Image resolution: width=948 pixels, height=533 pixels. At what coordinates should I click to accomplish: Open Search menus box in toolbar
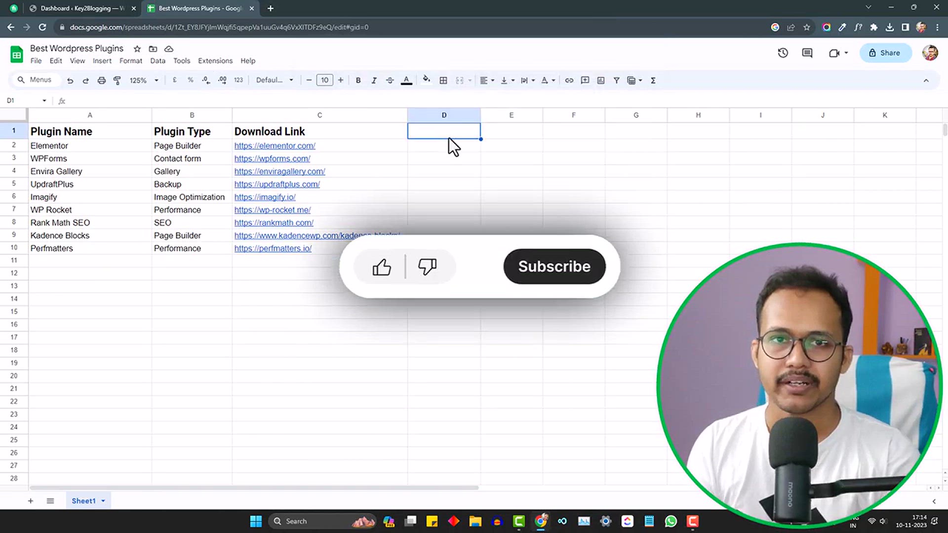point(35,80)
